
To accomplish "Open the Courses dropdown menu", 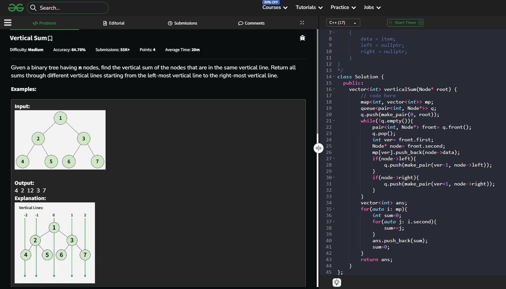I will click(x=275, y=7).
